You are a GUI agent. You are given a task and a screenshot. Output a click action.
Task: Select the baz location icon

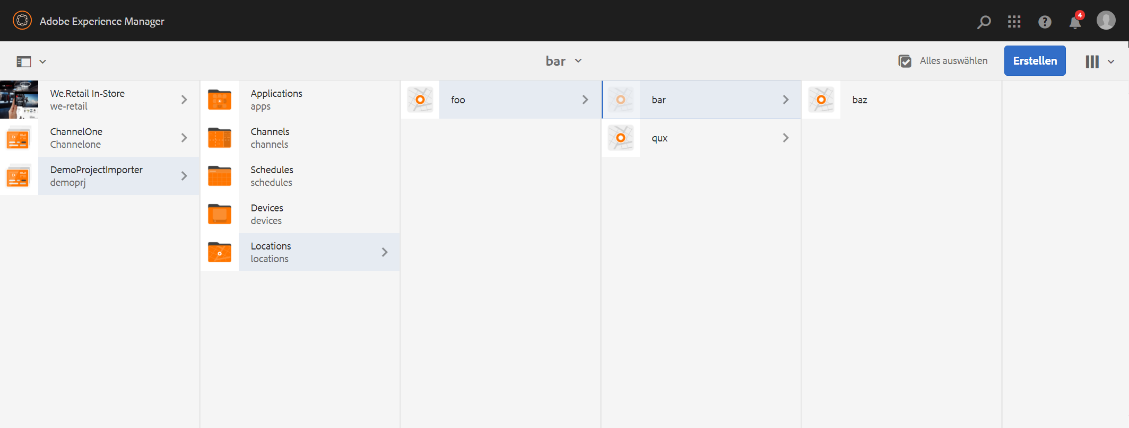[x=821, y=100]
